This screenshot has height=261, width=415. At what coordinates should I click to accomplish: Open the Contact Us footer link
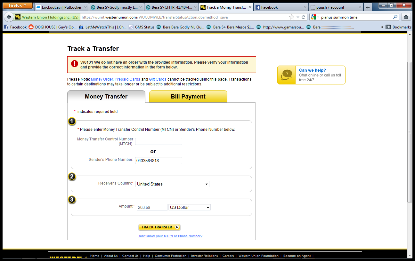point(130,256)
